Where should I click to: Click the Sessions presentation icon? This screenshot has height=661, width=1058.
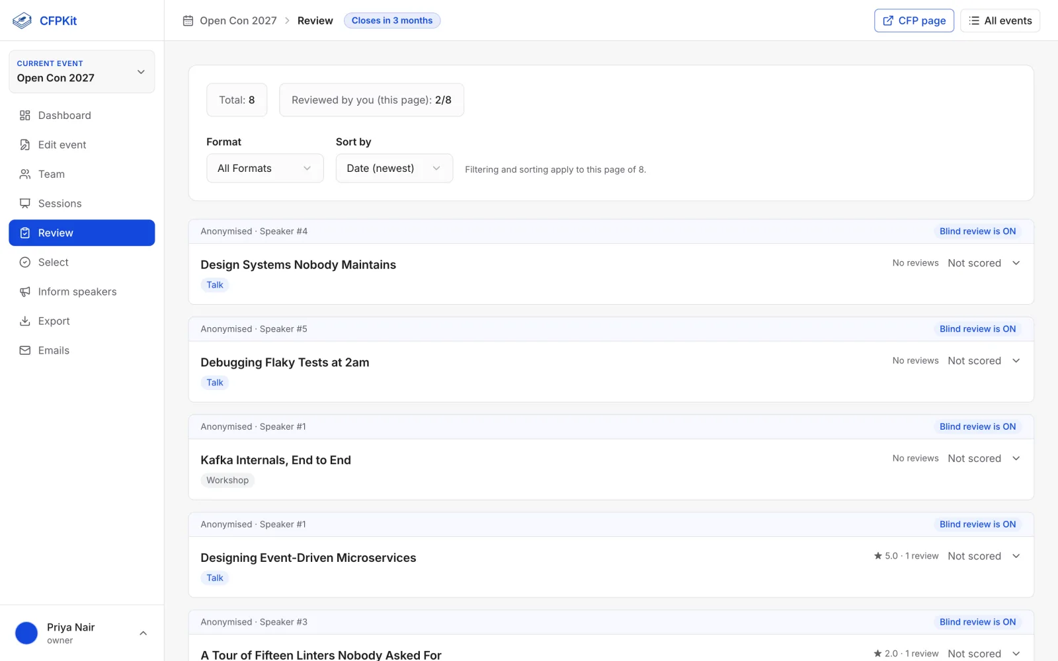point(25,204)
